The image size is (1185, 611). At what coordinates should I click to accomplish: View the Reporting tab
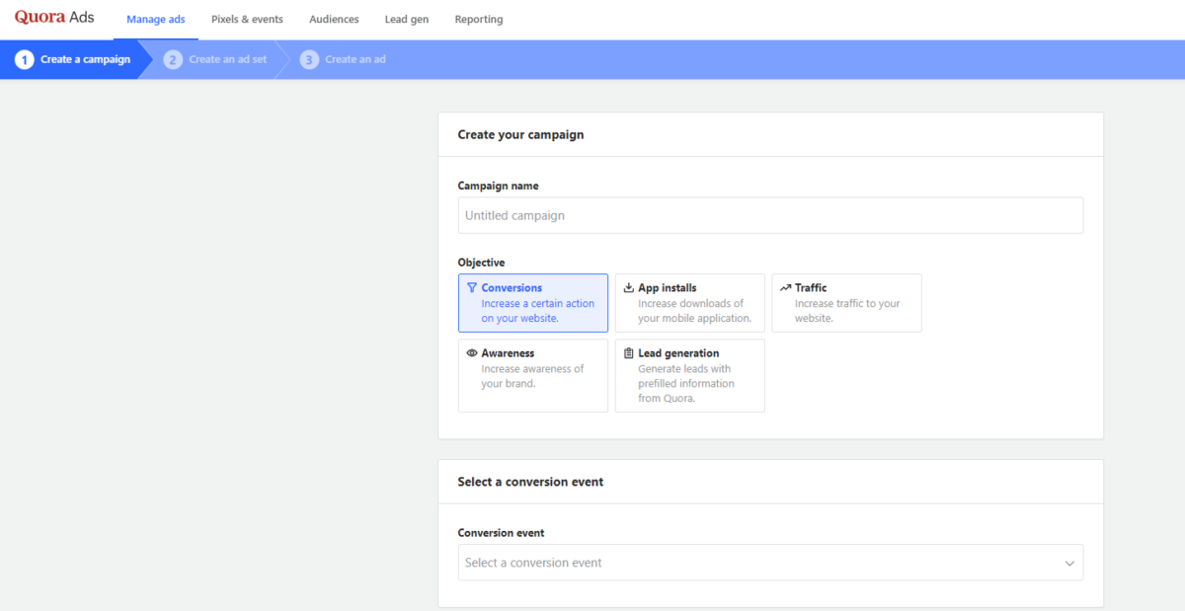coord(479,20)
